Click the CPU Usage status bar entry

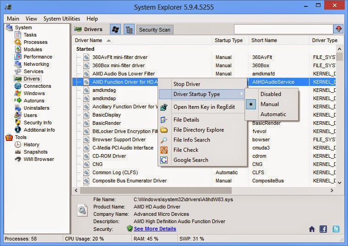(x=84, y=239)
